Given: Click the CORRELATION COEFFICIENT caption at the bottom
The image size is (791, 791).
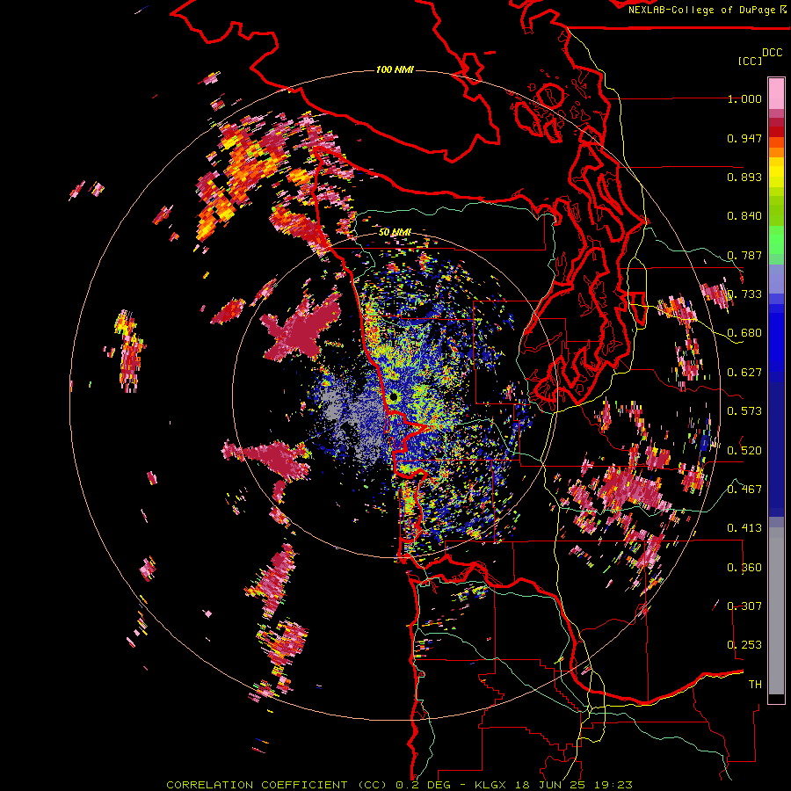Looking at the screenshot, I should (399, 785).
